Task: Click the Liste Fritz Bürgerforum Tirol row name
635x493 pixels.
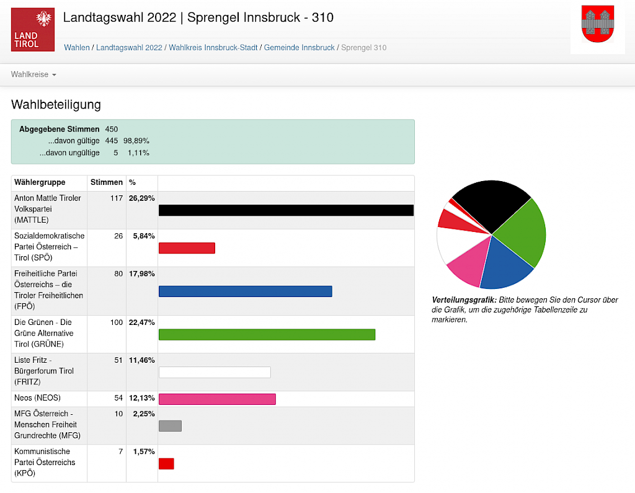Action: (44, 371)
